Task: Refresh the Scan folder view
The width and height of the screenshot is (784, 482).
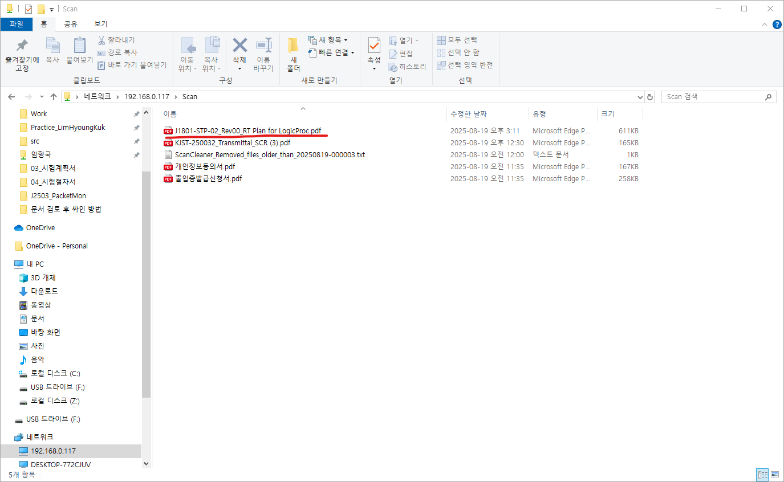Action: click(x=650, y=97)
